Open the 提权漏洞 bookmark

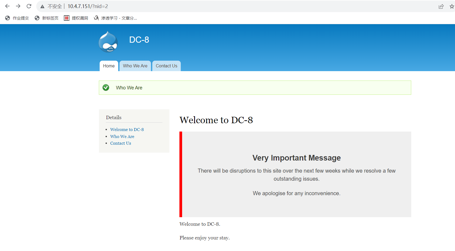click(76, 18)
